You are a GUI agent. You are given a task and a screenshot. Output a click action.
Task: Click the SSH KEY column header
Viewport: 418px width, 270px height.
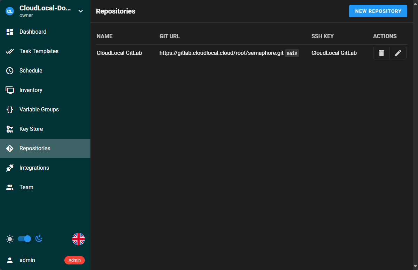tap(323, 36)
